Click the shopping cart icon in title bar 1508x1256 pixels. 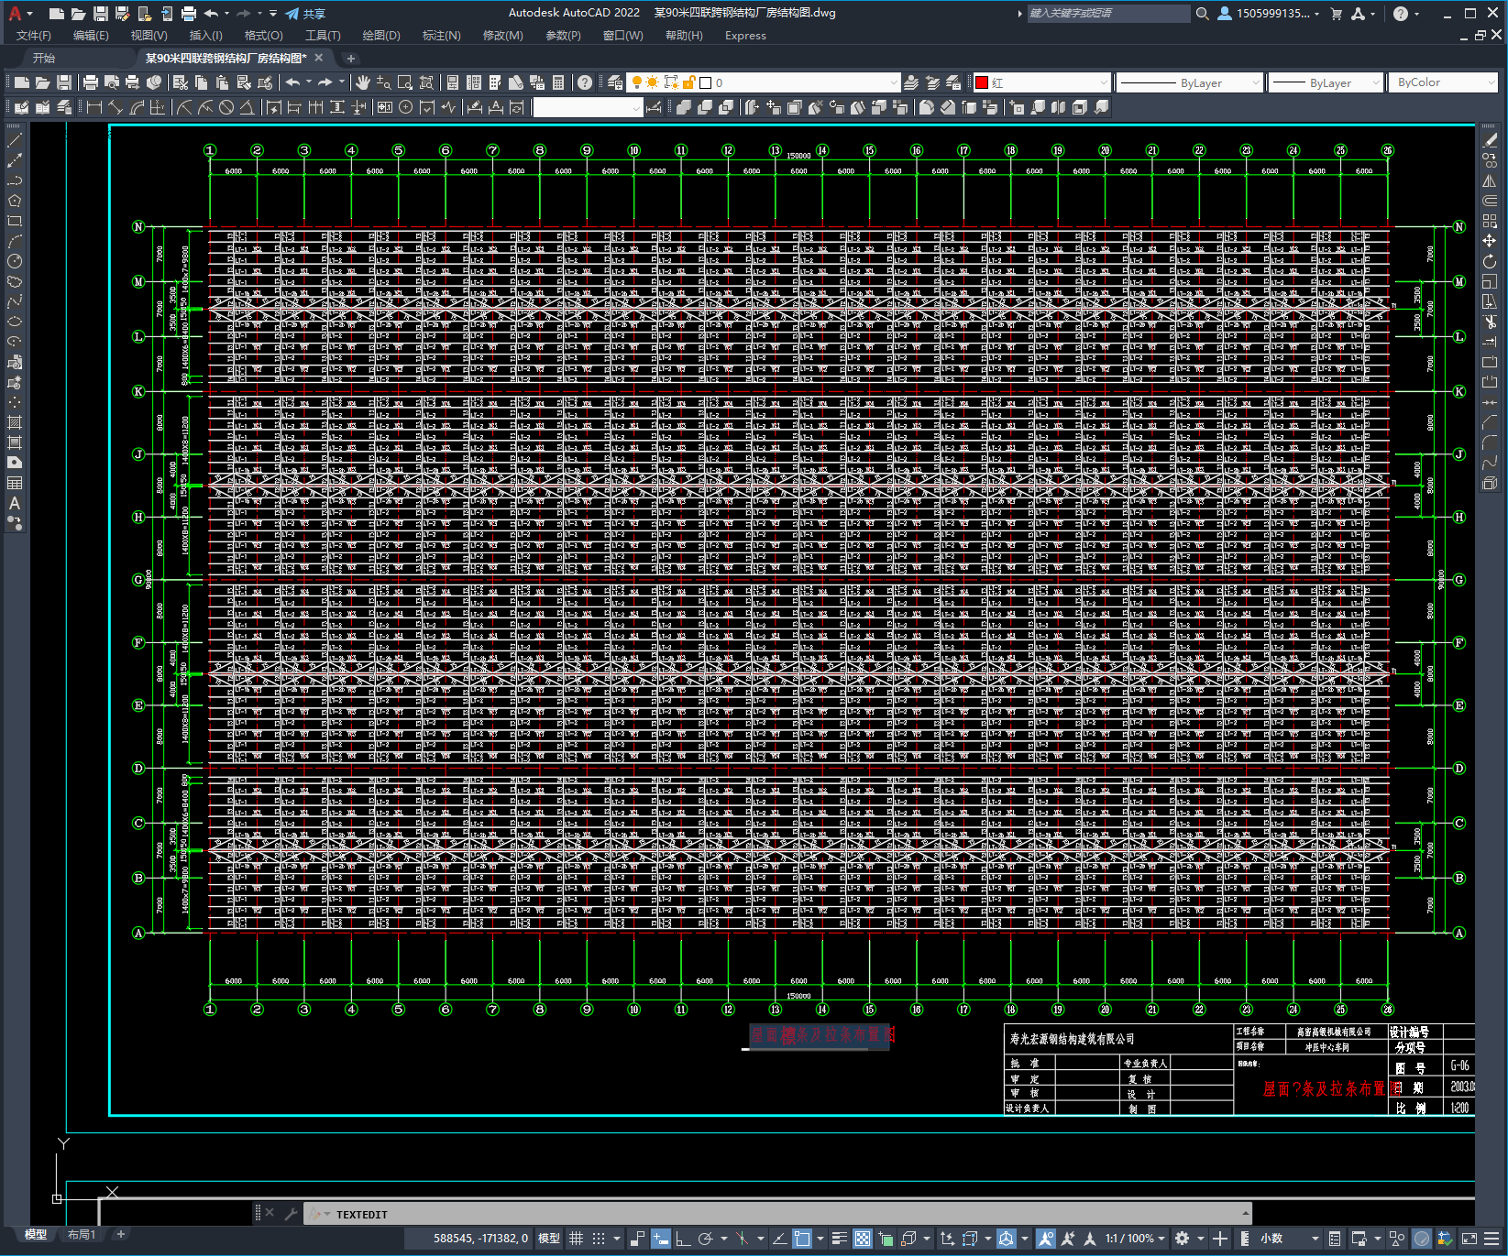(x=1336, y=14)
